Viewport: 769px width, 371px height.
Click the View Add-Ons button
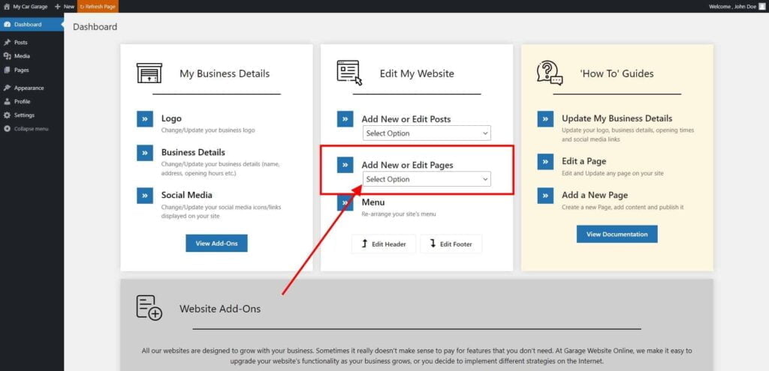point(216,244)
